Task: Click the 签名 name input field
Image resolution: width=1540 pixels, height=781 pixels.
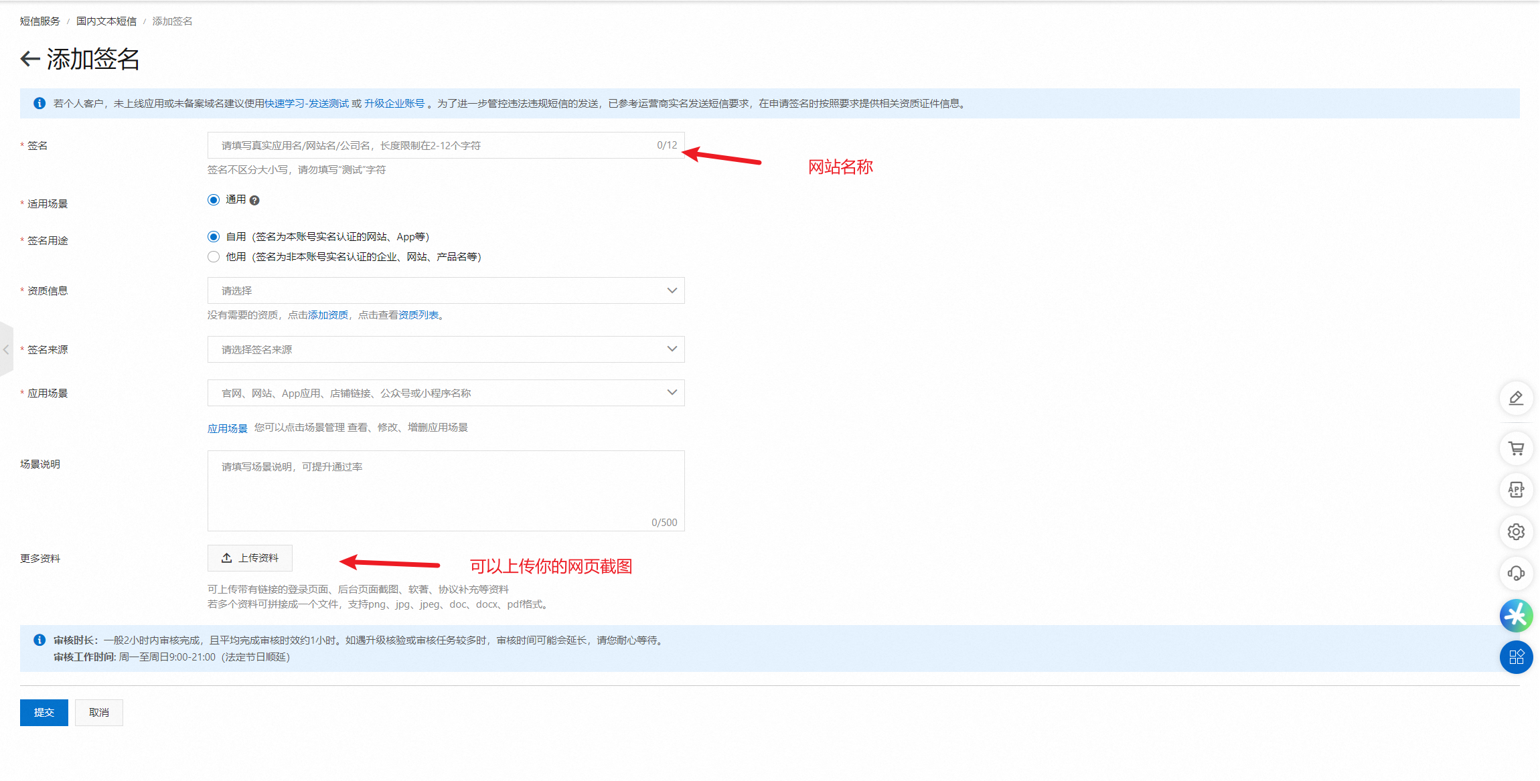Action: click(435, 145)
